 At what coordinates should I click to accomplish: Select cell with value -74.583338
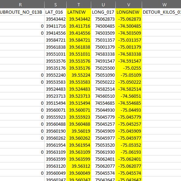click(129, 54)
